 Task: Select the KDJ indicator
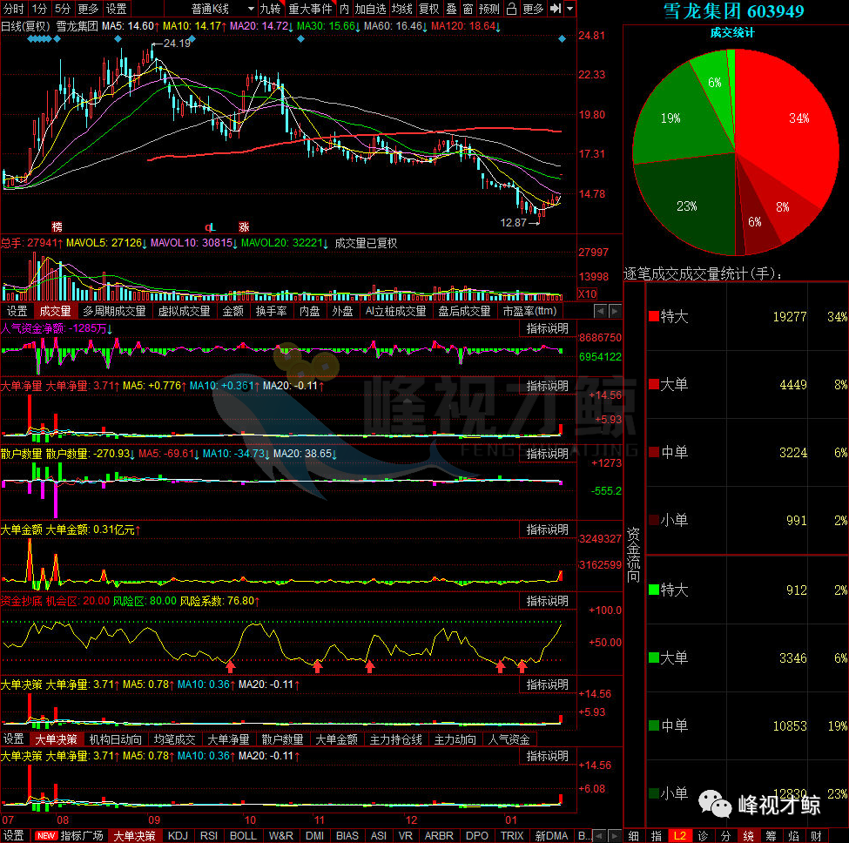click(x=178, y=835)
